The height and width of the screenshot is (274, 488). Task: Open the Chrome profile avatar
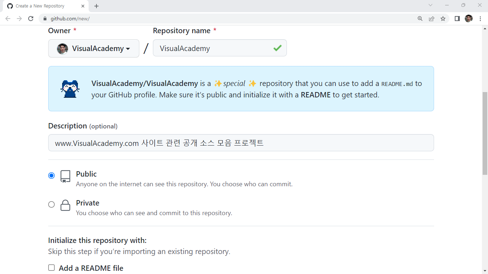point(468,19)
